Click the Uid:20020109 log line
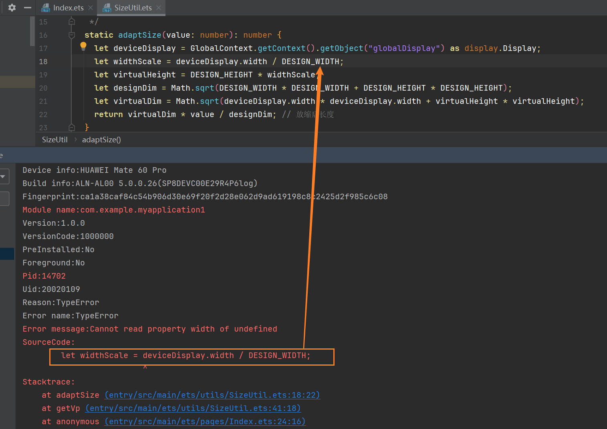The image size is (607, 429). click(51, 289)
